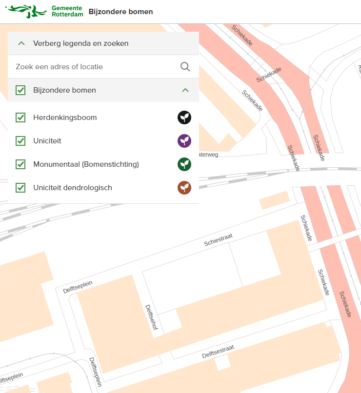Click the Bijzondere bomen page title
Screen dimensions: 361x393
[121, 12]
